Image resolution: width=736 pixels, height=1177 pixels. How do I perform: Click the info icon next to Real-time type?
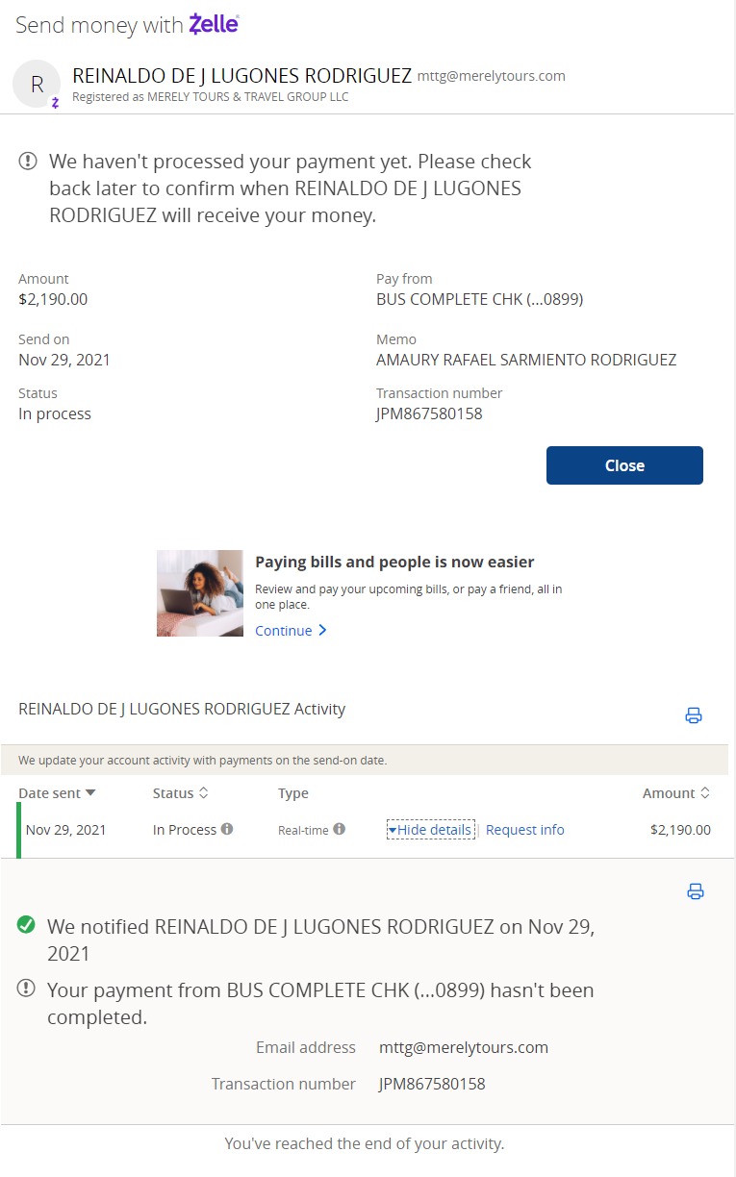click(x=340, y=829)
